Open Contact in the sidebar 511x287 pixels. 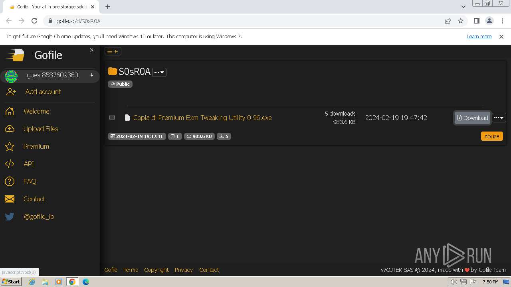click(x=34, y=199)
